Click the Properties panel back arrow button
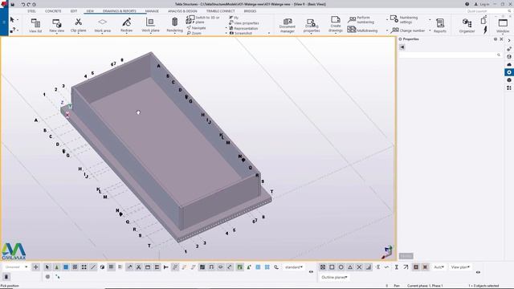Screen dimensions: 514x289 (x=402, y=47)
